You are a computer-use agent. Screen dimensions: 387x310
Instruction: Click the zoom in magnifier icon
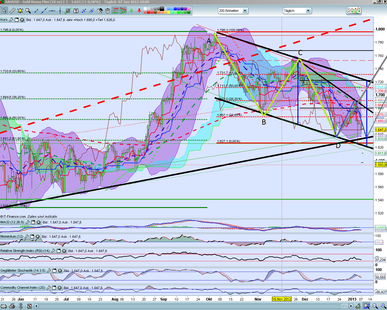pyautogui.click(x=383, y=306)
